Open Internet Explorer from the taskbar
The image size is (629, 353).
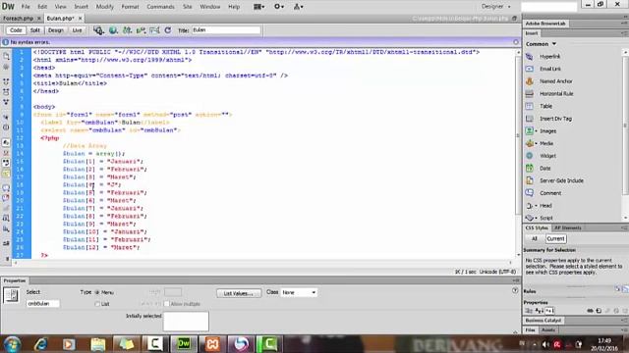(41, 344)
